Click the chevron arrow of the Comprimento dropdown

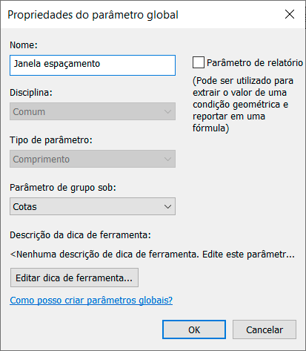[167, 159]
